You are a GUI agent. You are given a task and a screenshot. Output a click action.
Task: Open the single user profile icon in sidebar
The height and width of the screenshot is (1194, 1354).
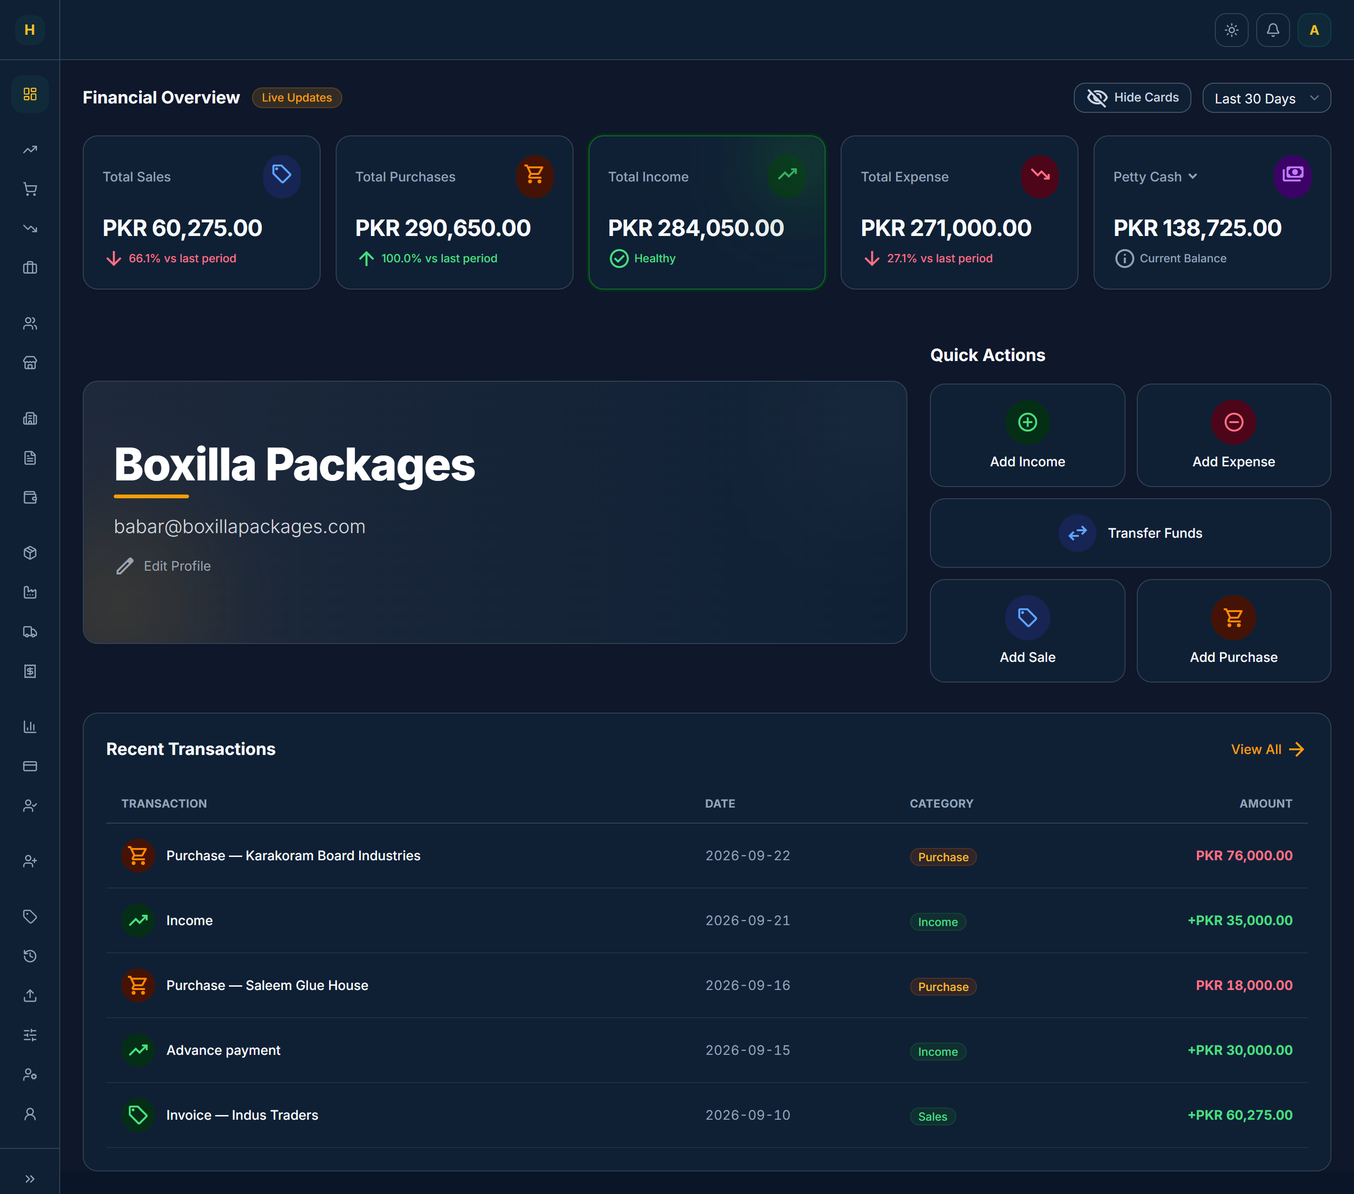point(30,1115)
